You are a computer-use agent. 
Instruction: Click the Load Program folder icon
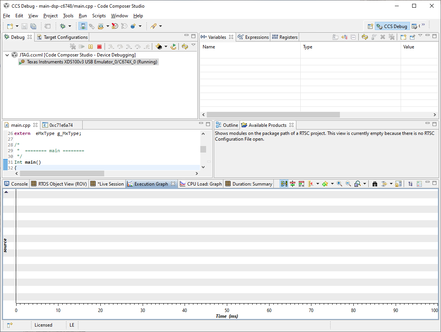tap(101, 26)
